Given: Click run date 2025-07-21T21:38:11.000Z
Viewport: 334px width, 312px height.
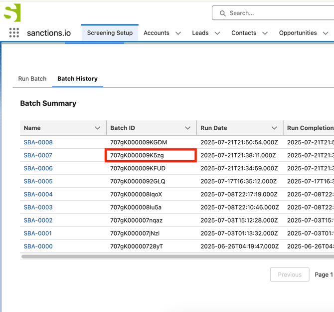Looking at the screenshot, I should (238, 155).
